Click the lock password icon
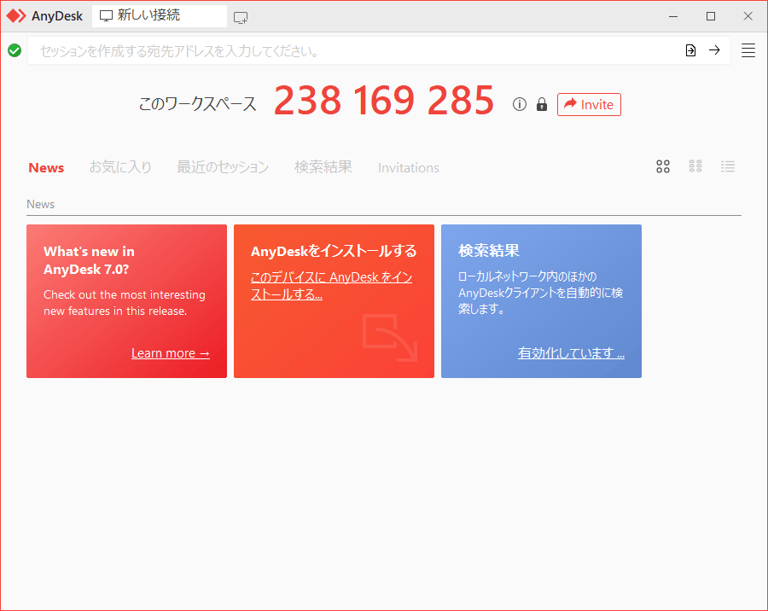The image size is (768, 611). pyautogui.click(x=542, y=104)
